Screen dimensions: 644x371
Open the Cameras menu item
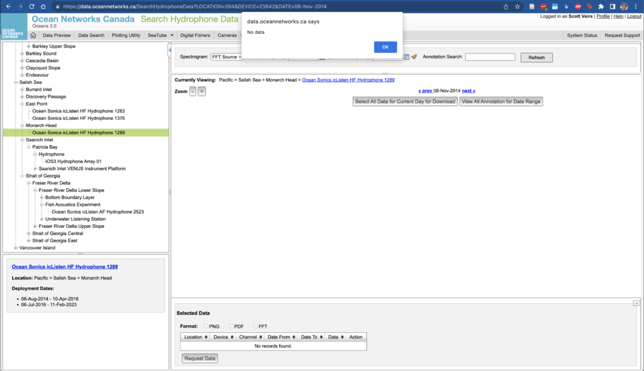tap(227, 35)
